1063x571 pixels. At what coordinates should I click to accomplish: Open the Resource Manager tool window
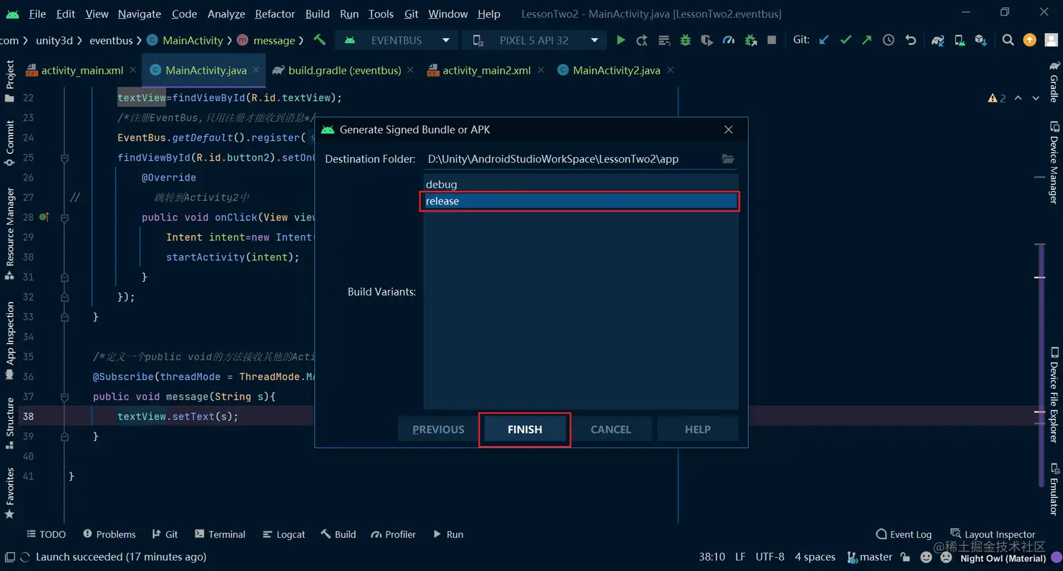coord(9,233)
